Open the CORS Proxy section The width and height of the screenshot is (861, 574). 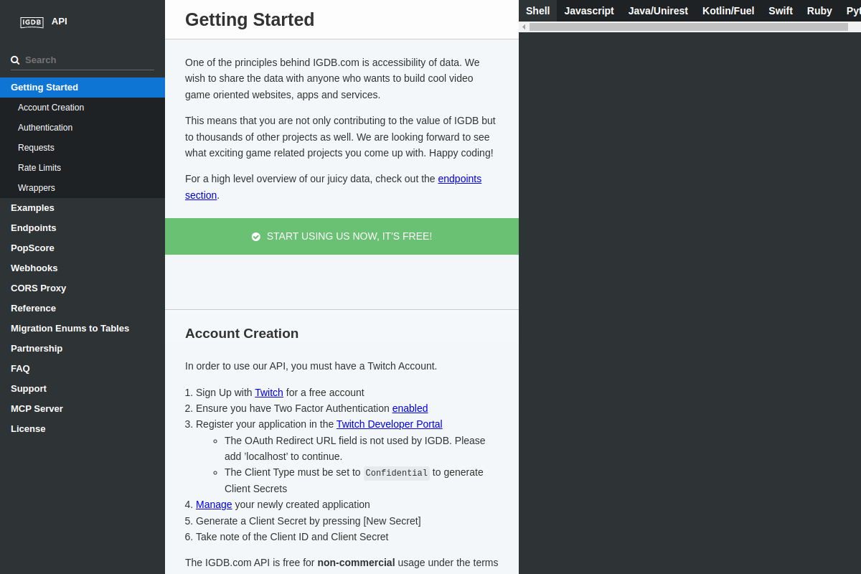83,288
